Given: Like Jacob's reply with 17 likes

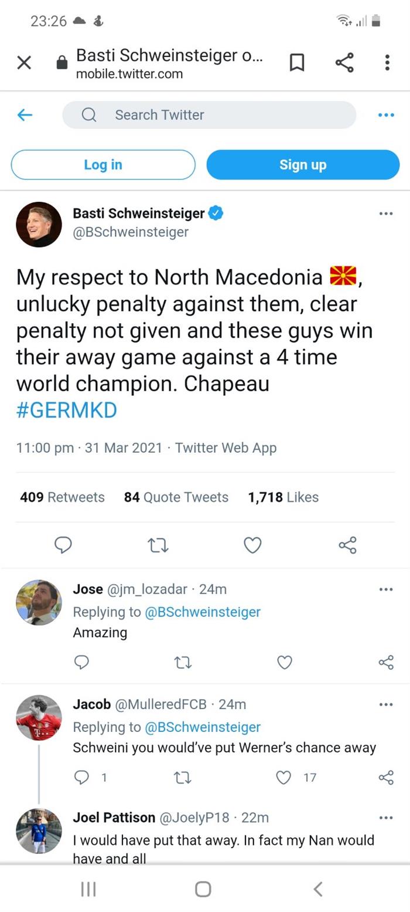Looking at the screenshot, I should point(283,777).
